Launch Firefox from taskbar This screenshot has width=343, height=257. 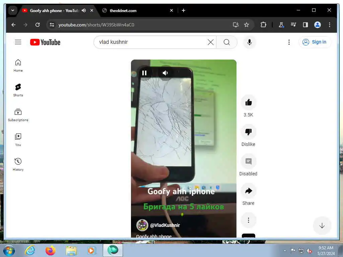(x=50, y=250)
